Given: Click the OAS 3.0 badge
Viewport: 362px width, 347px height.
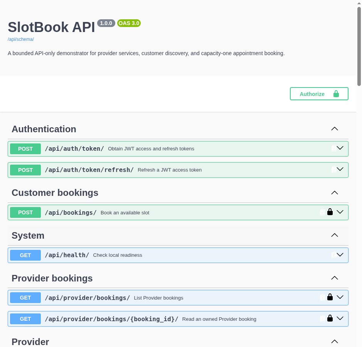Looking at the screenshot, I should pos(129,23).
